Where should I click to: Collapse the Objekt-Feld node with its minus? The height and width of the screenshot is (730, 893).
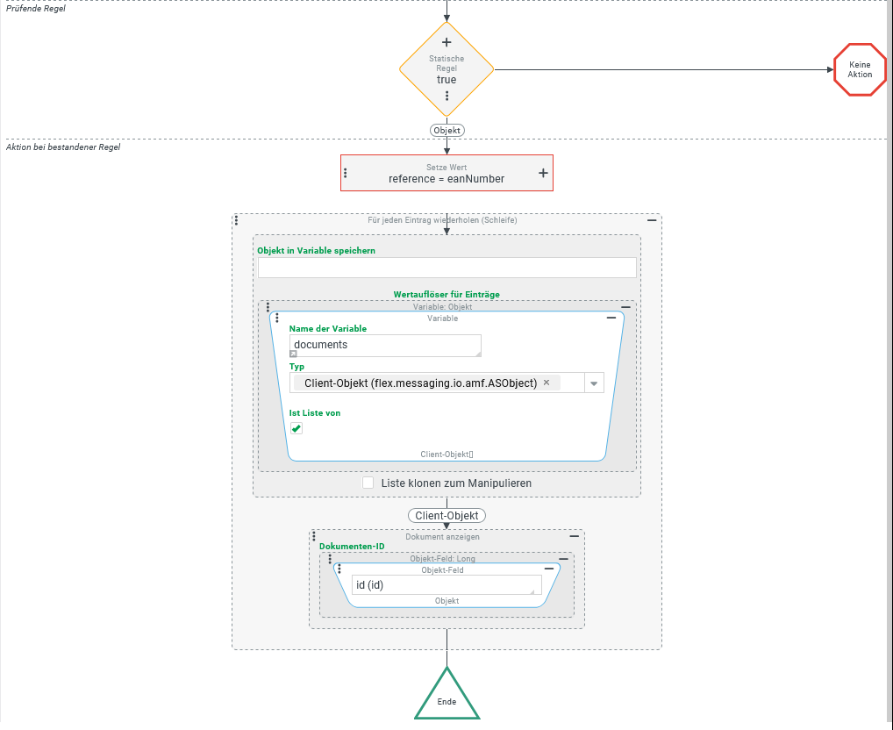pyautogui.click(x=550, y=569)
